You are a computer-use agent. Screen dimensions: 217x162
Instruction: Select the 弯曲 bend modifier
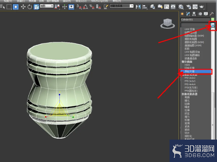187,97
